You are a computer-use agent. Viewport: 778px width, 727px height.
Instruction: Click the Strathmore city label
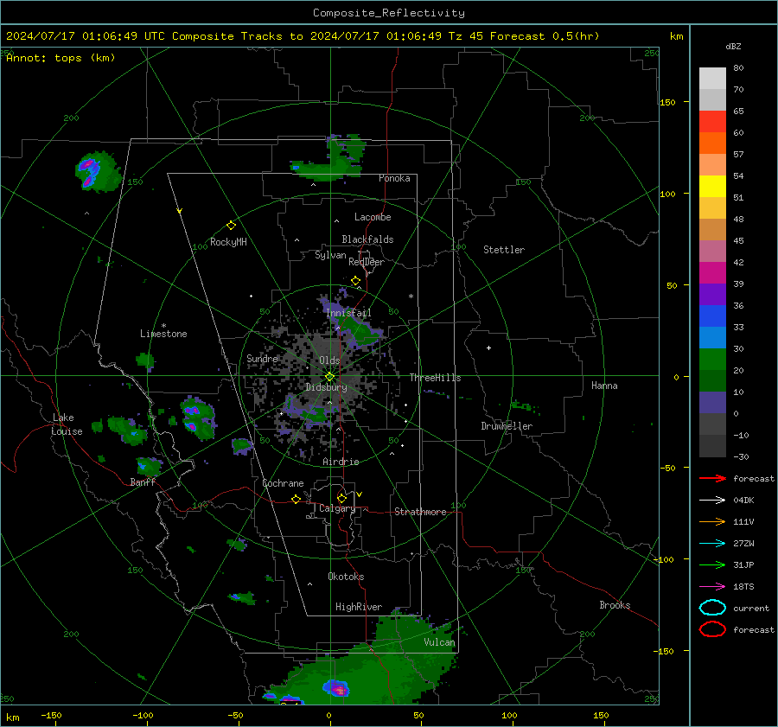coord(420,512)
